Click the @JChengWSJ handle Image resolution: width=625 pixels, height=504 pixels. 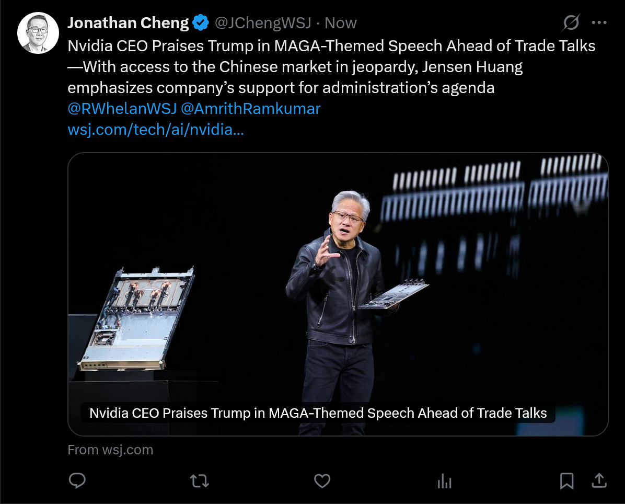pos(263,23)
